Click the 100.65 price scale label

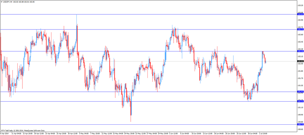click(301, 129)
